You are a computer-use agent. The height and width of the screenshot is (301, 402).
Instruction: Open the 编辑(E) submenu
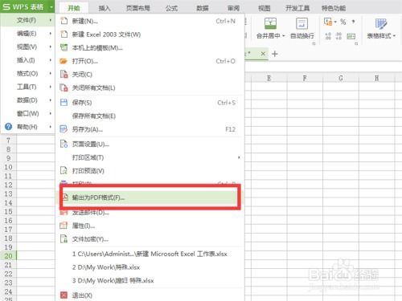tap(27, 34)
